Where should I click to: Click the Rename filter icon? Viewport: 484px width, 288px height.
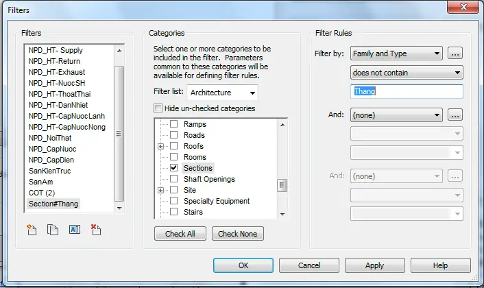74,230
